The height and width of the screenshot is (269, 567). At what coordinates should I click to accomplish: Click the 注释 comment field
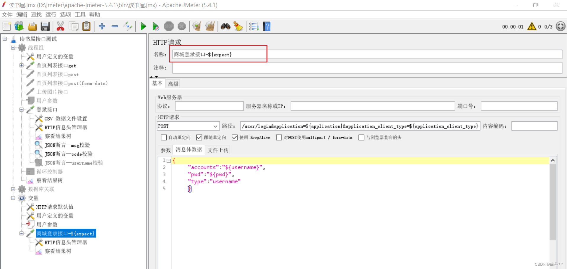pos(367,68)
